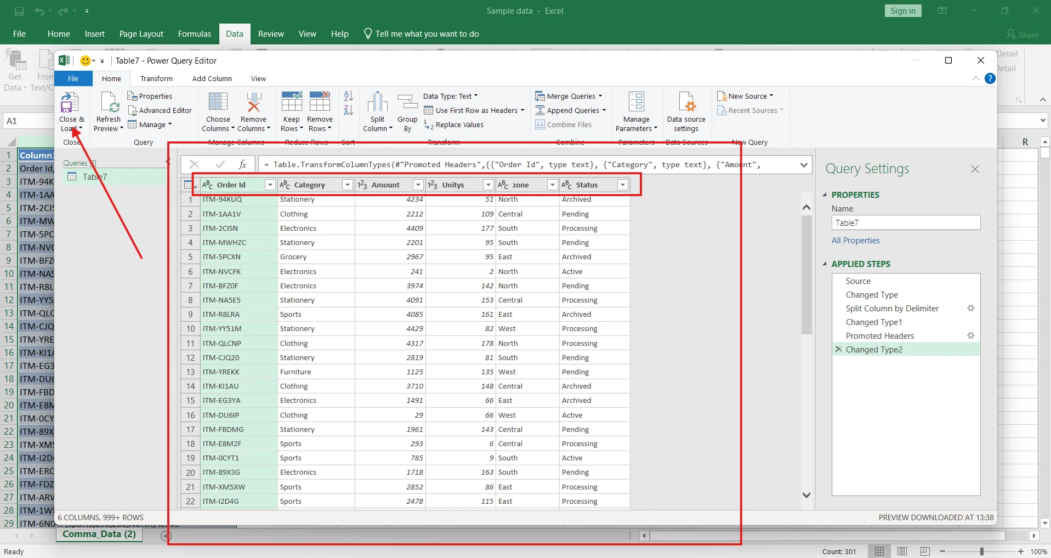Screen dimensions: 1051x558
Task: Open the Order Id column filter dropdown
Action: click(x=270, y=185)
